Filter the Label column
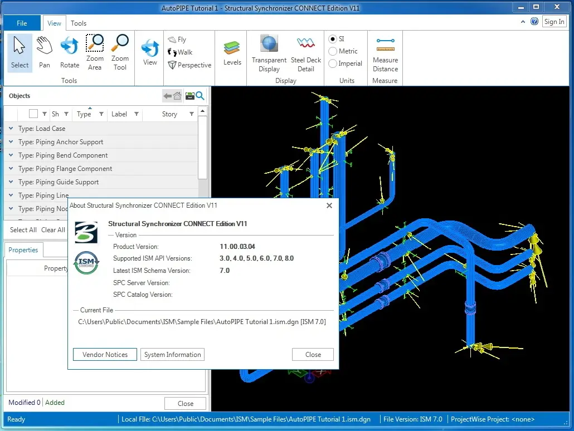 click(x=136, y=114)
